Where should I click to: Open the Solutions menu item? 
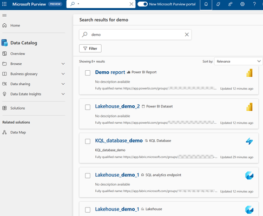17,108
